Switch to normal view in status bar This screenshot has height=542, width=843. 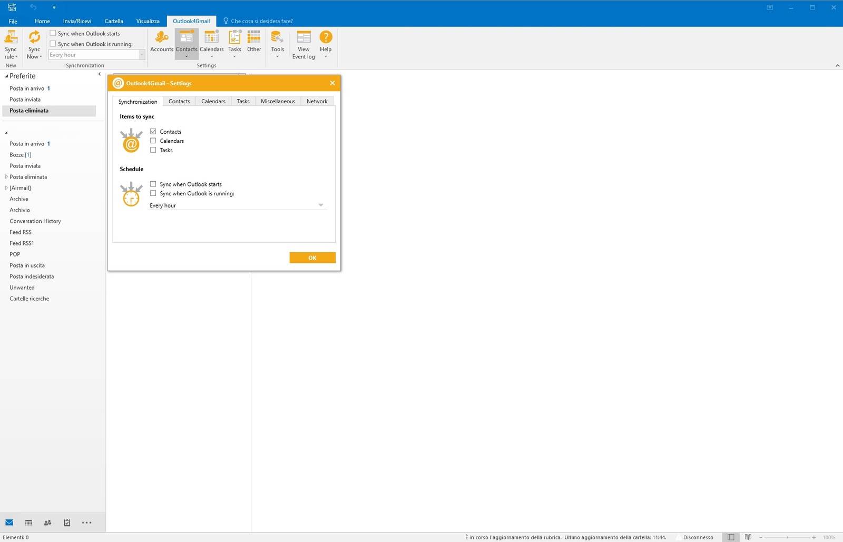[x=731, y=537]
